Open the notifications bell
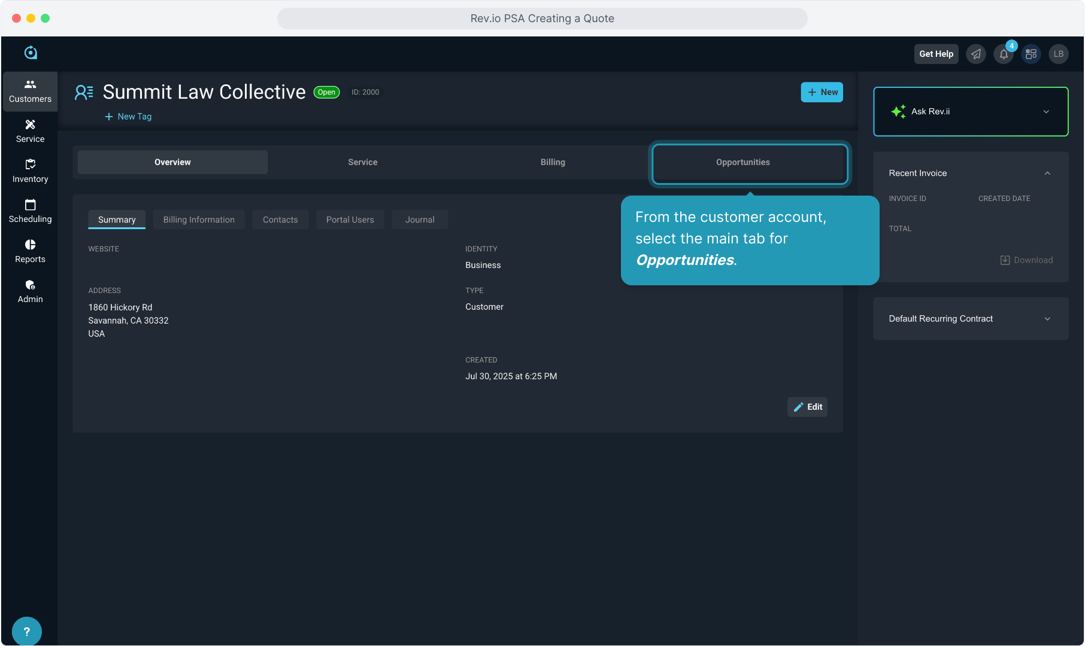1085x646 pixels. tap(1004, 54)
